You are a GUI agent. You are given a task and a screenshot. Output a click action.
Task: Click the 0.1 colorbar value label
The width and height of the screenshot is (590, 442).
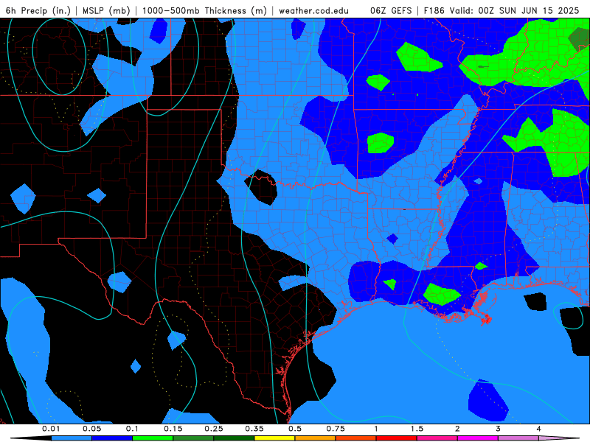tap(132, 429)
